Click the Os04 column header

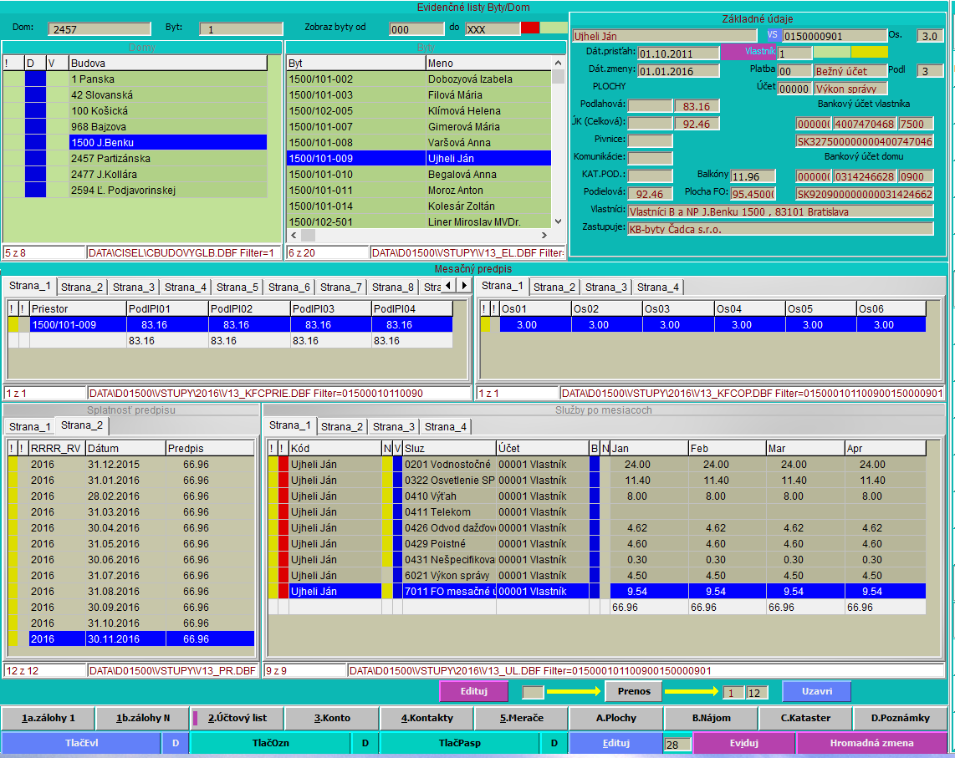[x=749, y=308]
